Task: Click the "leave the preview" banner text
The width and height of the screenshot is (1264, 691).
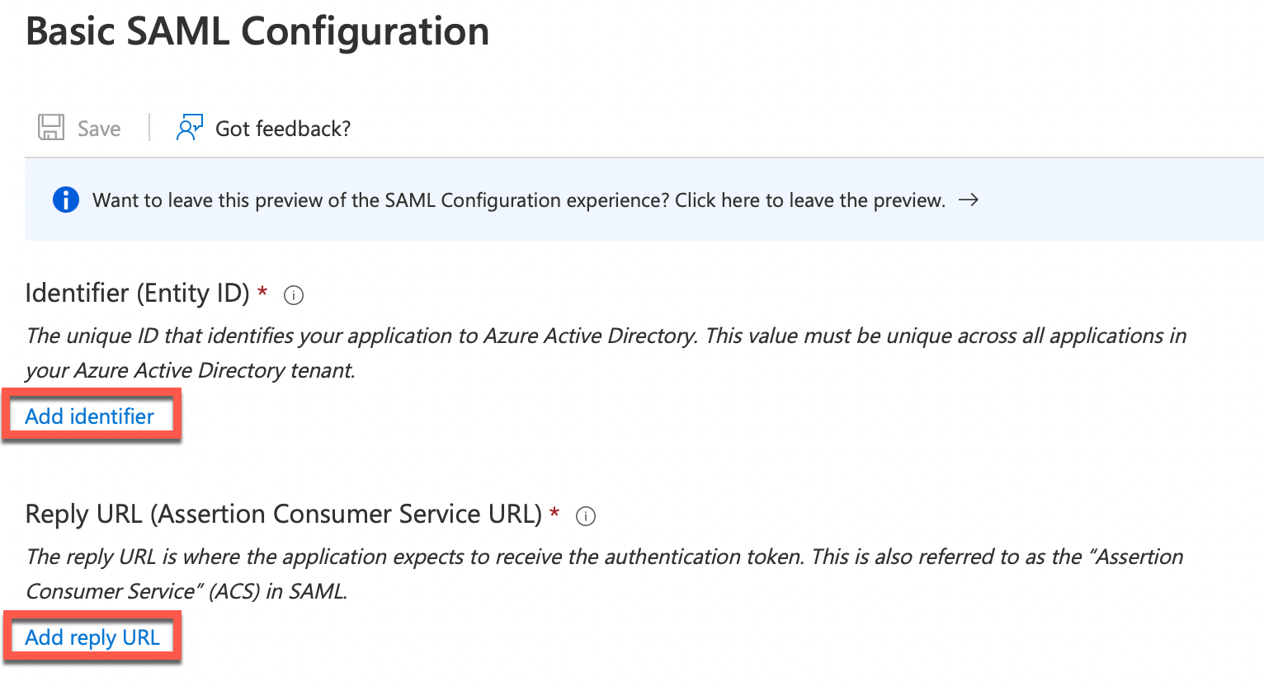Action: point(518,200)
